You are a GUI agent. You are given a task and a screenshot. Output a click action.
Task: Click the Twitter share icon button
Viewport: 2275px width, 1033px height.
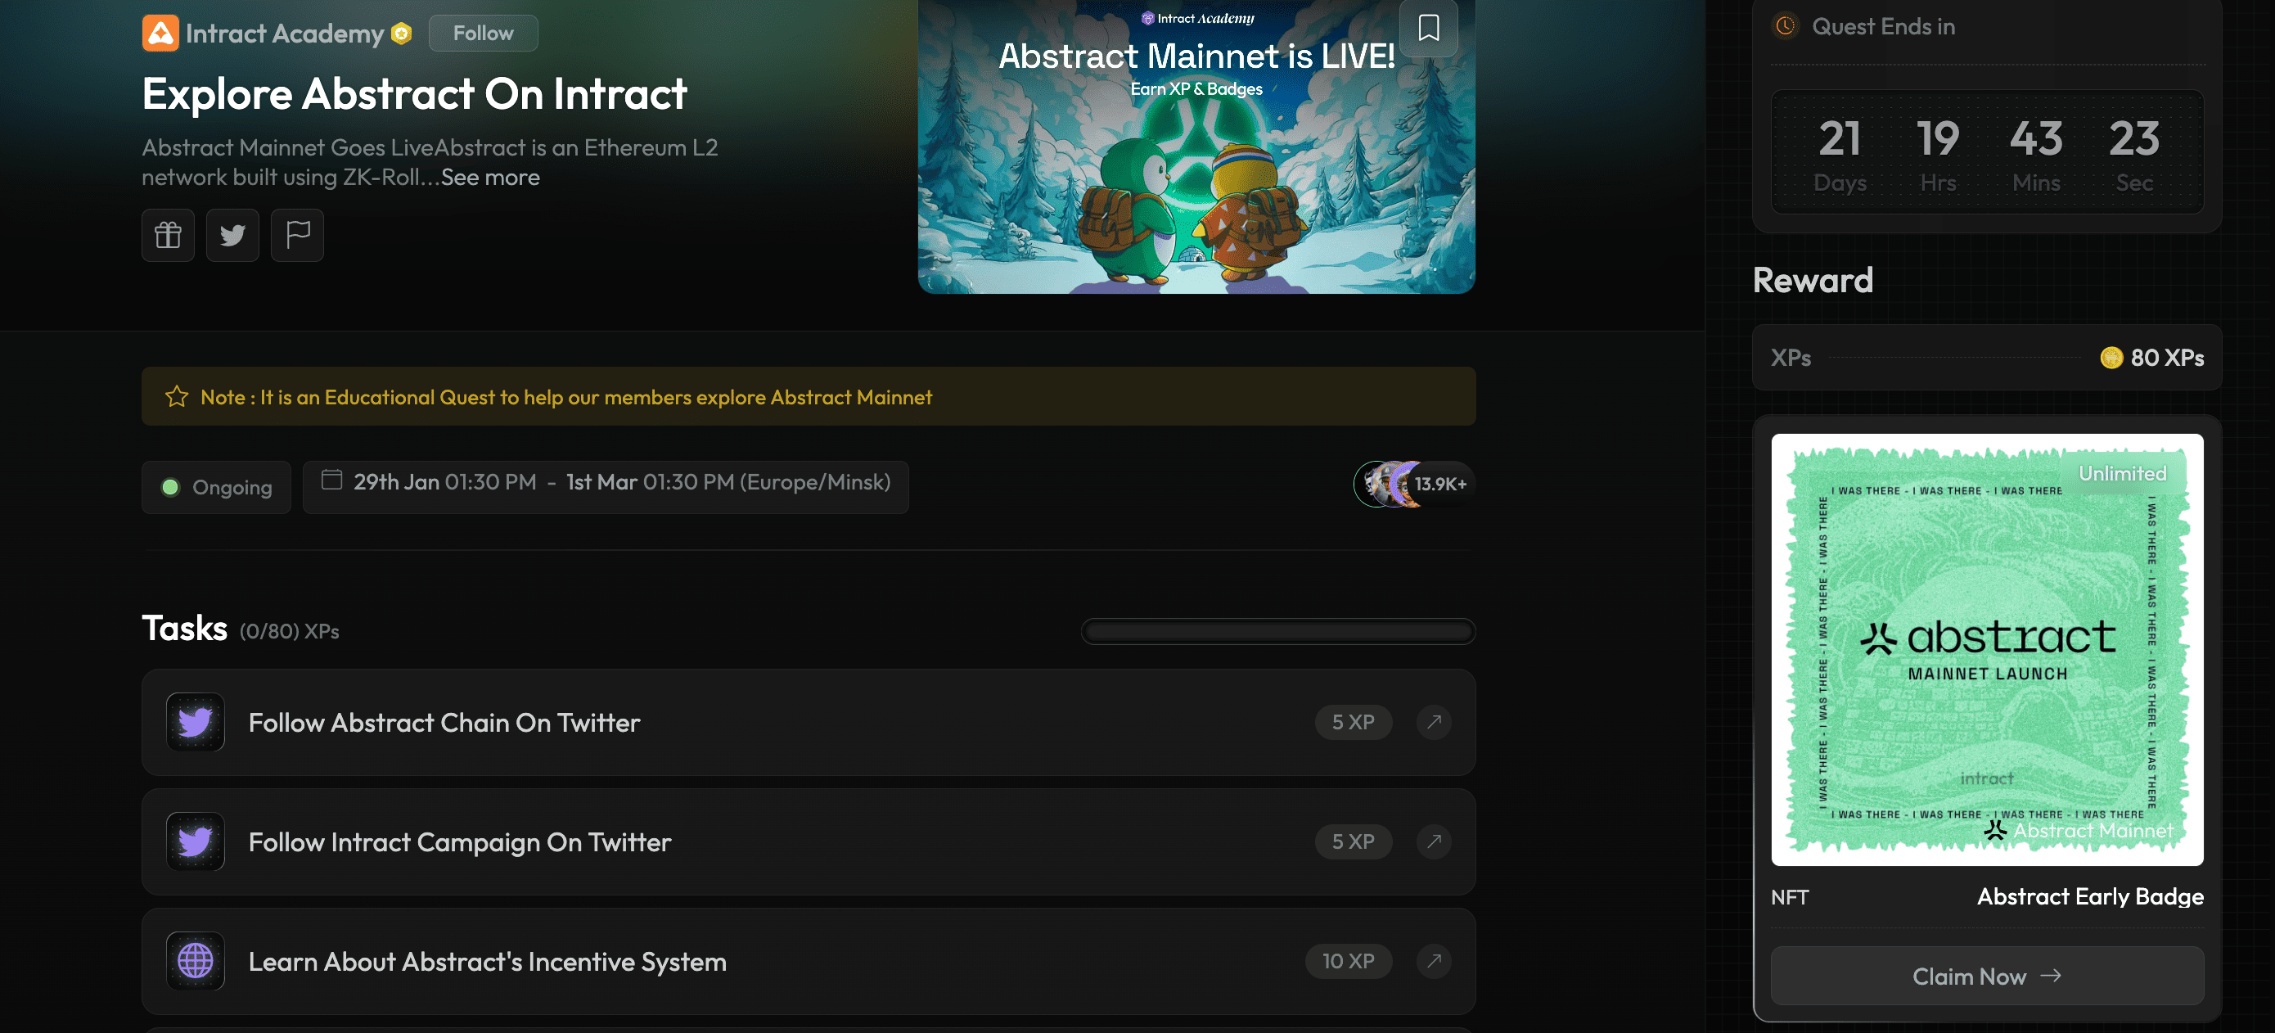click(x=232, y=235)
